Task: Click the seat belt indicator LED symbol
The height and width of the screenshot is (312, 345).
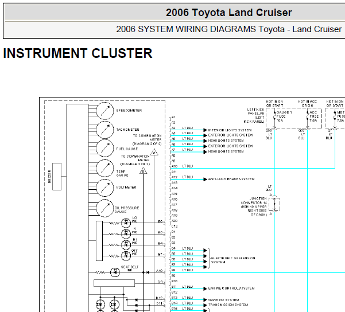Action: click(115, 272)
